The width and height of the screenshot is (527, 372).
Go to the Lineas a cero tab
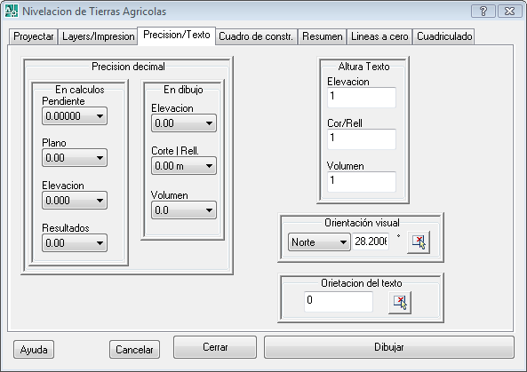(379, 36)
